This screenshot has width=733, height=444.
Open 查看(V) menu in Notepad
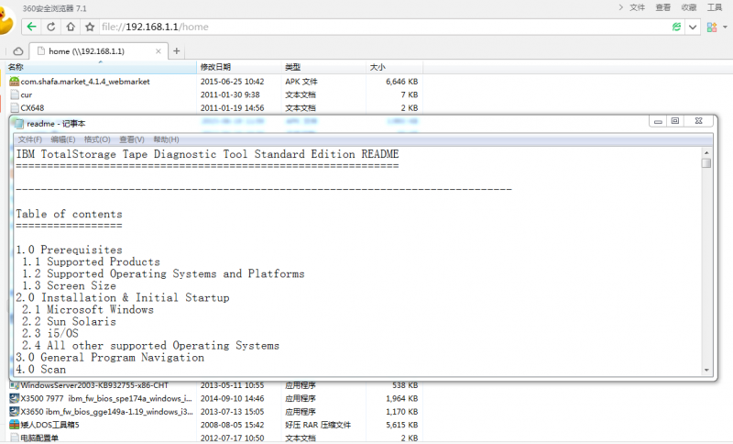click(x=131, y=139)
